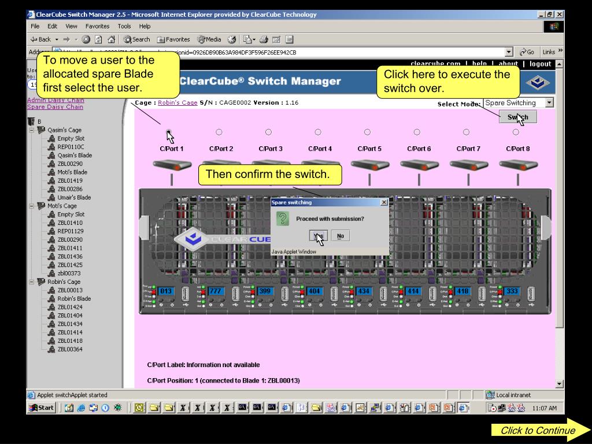This screenshot has height=444, width=592.
Task: Open the address bar history dropdown
Action: coord(509,52)
